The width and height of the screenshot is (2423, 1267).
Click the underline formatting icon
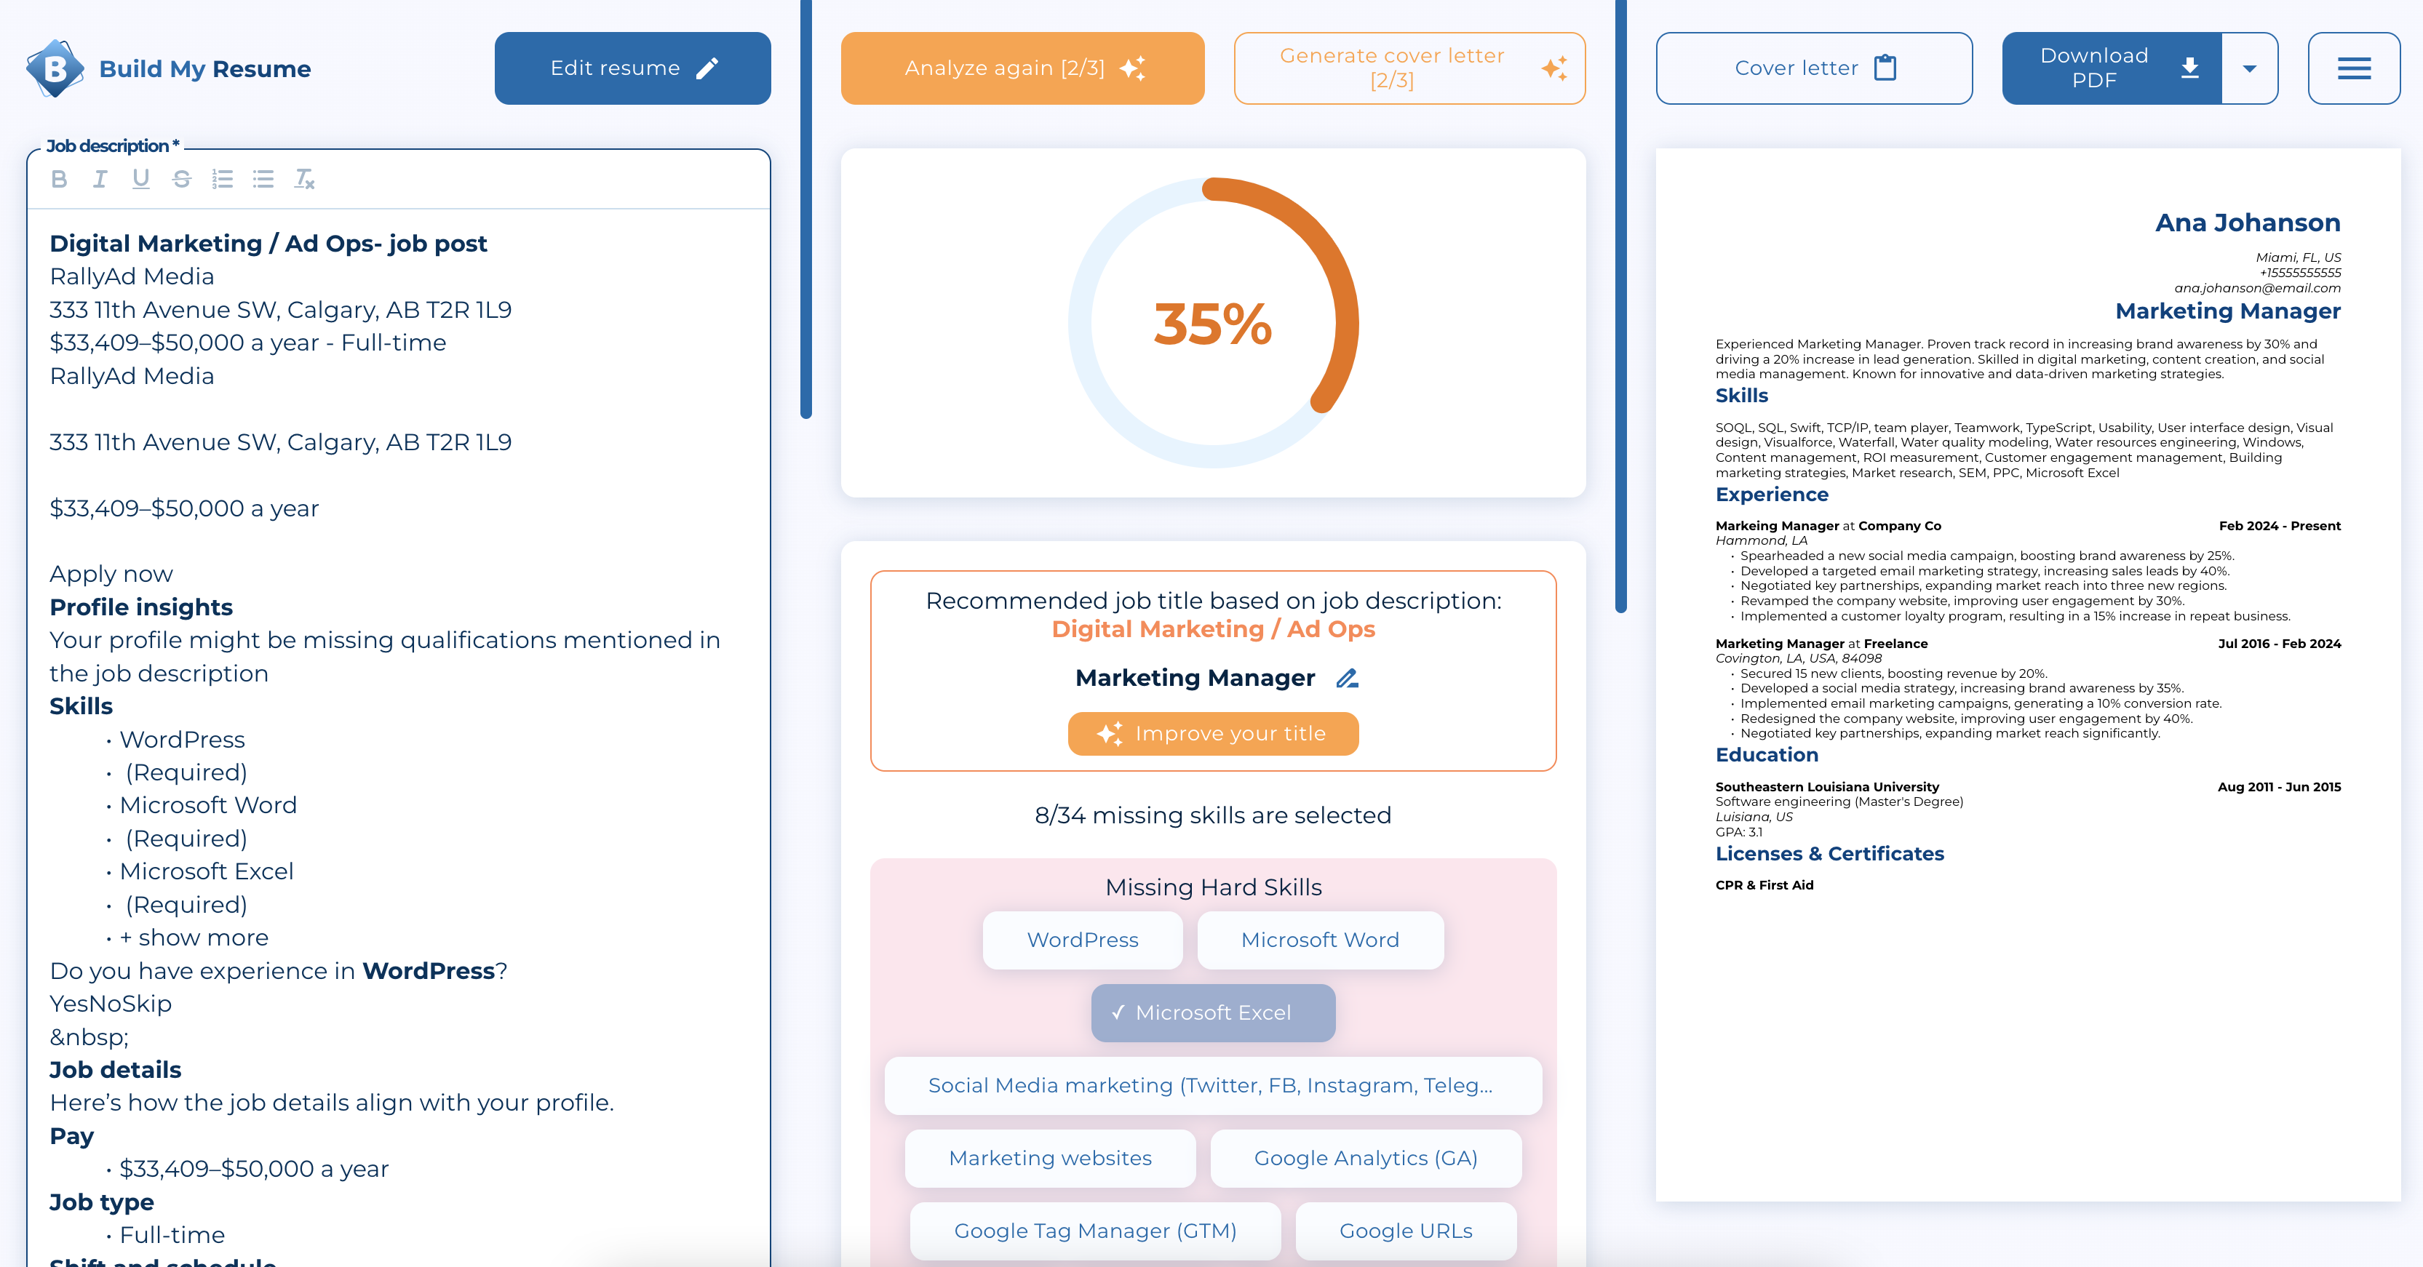pyautogui.click(x=141, y=179)
